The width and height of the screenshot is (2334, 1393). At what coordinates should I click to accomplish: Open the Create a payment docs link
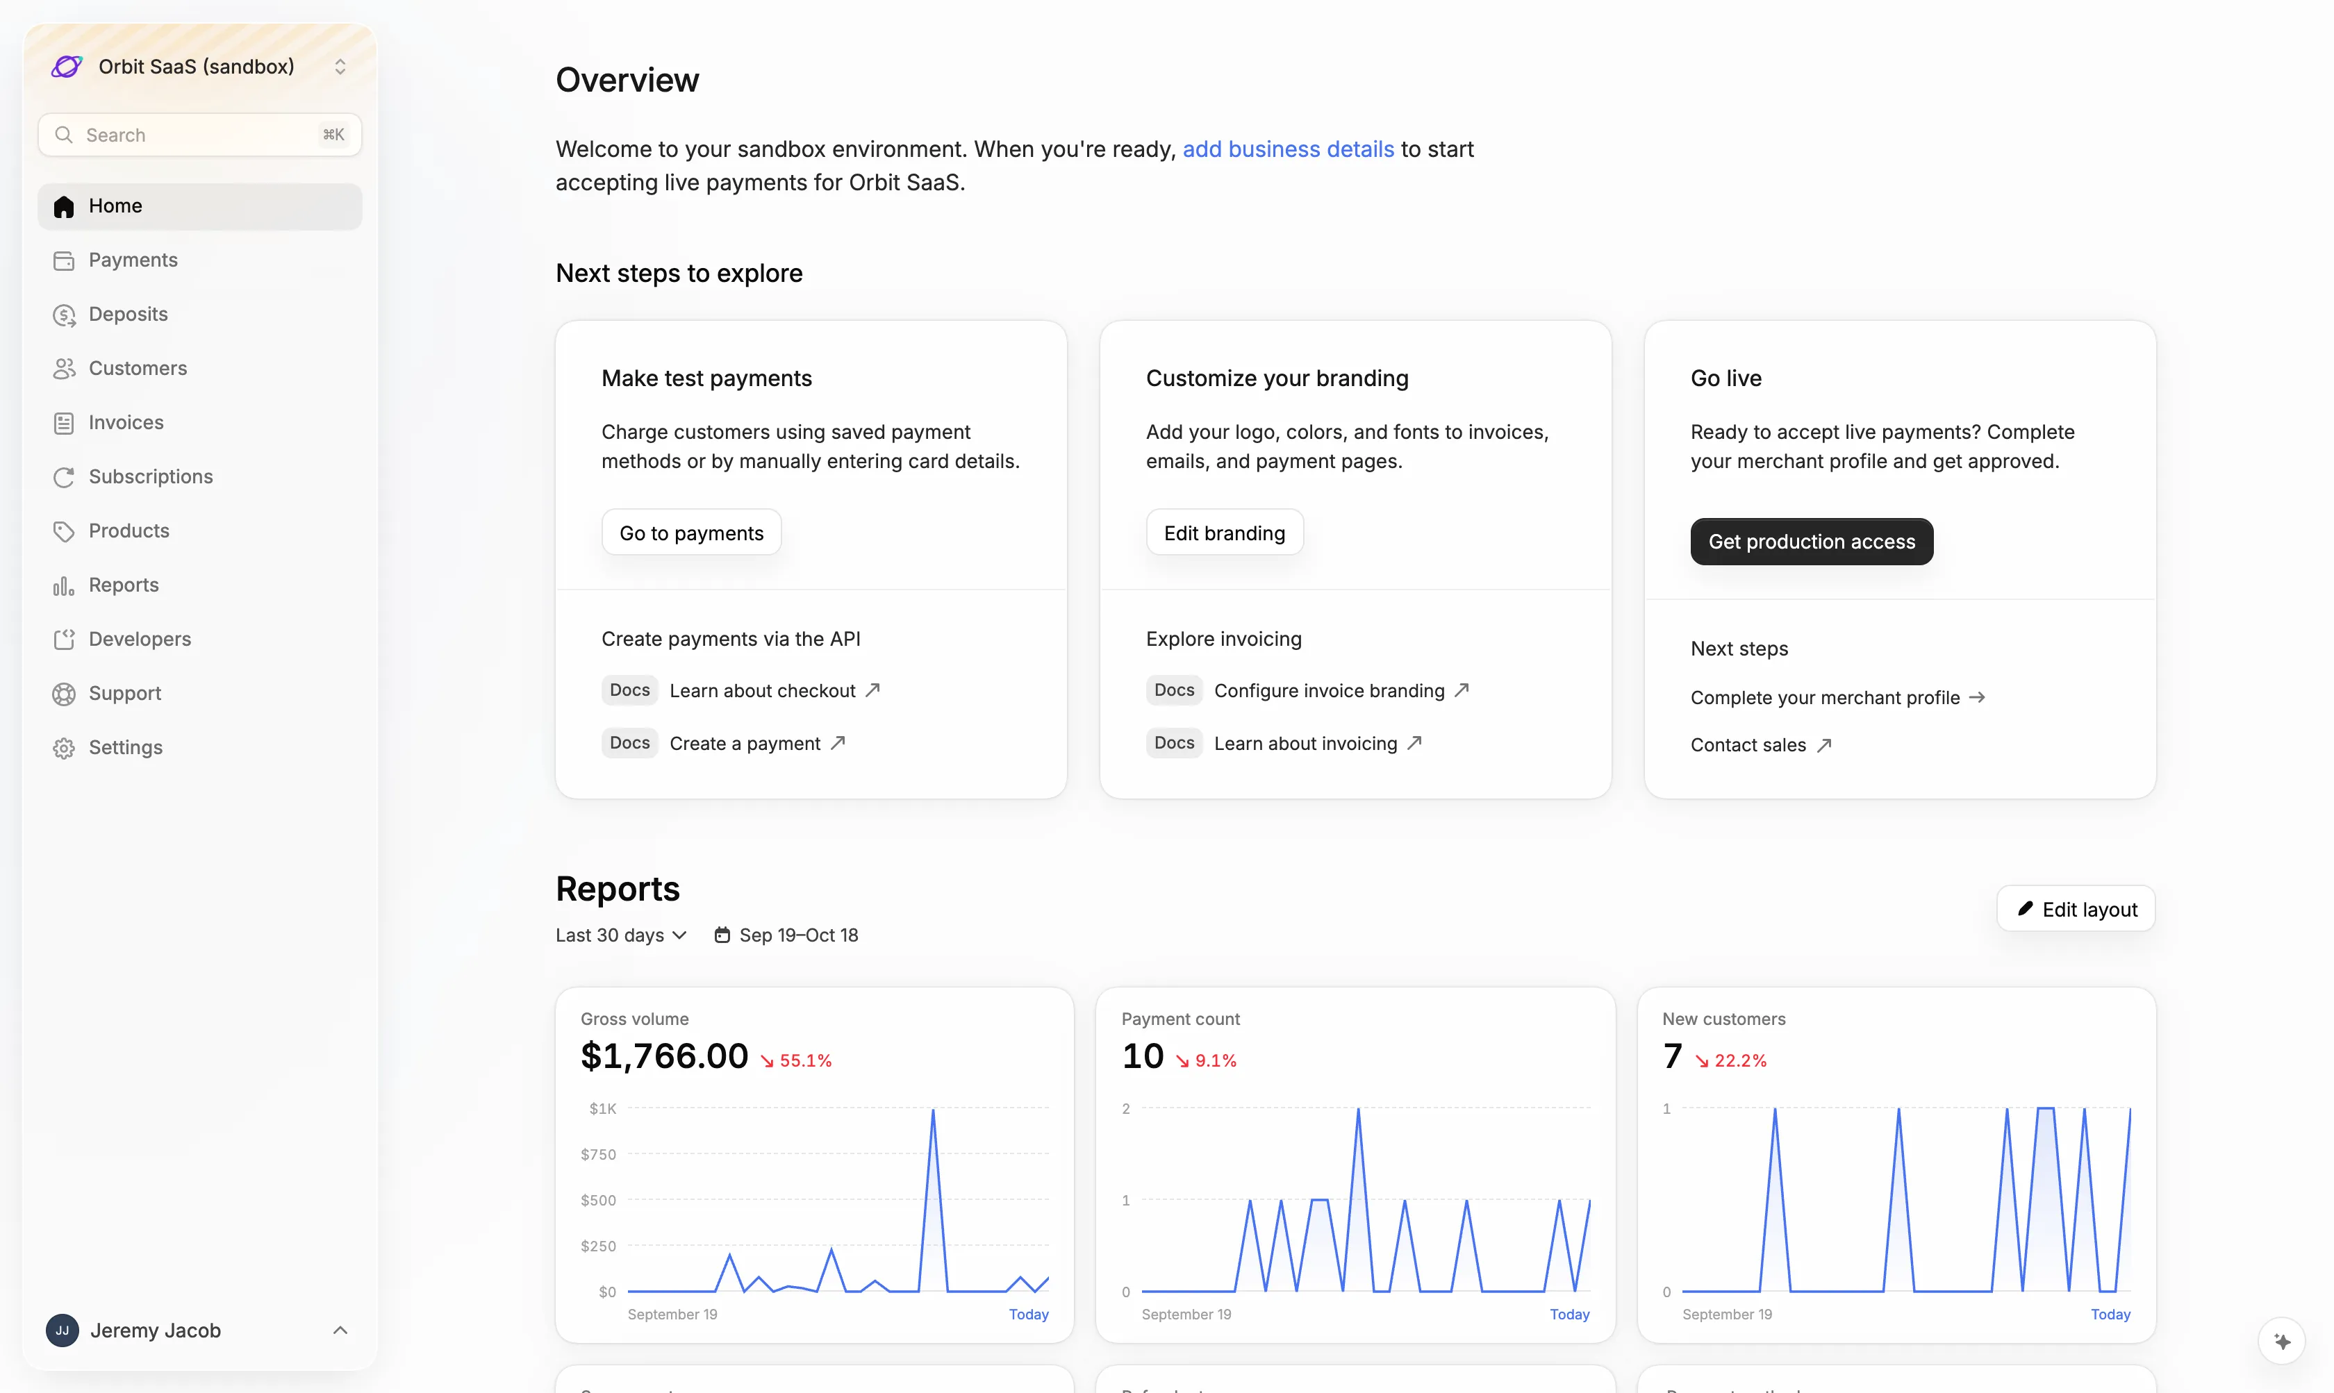pos(756,744)
